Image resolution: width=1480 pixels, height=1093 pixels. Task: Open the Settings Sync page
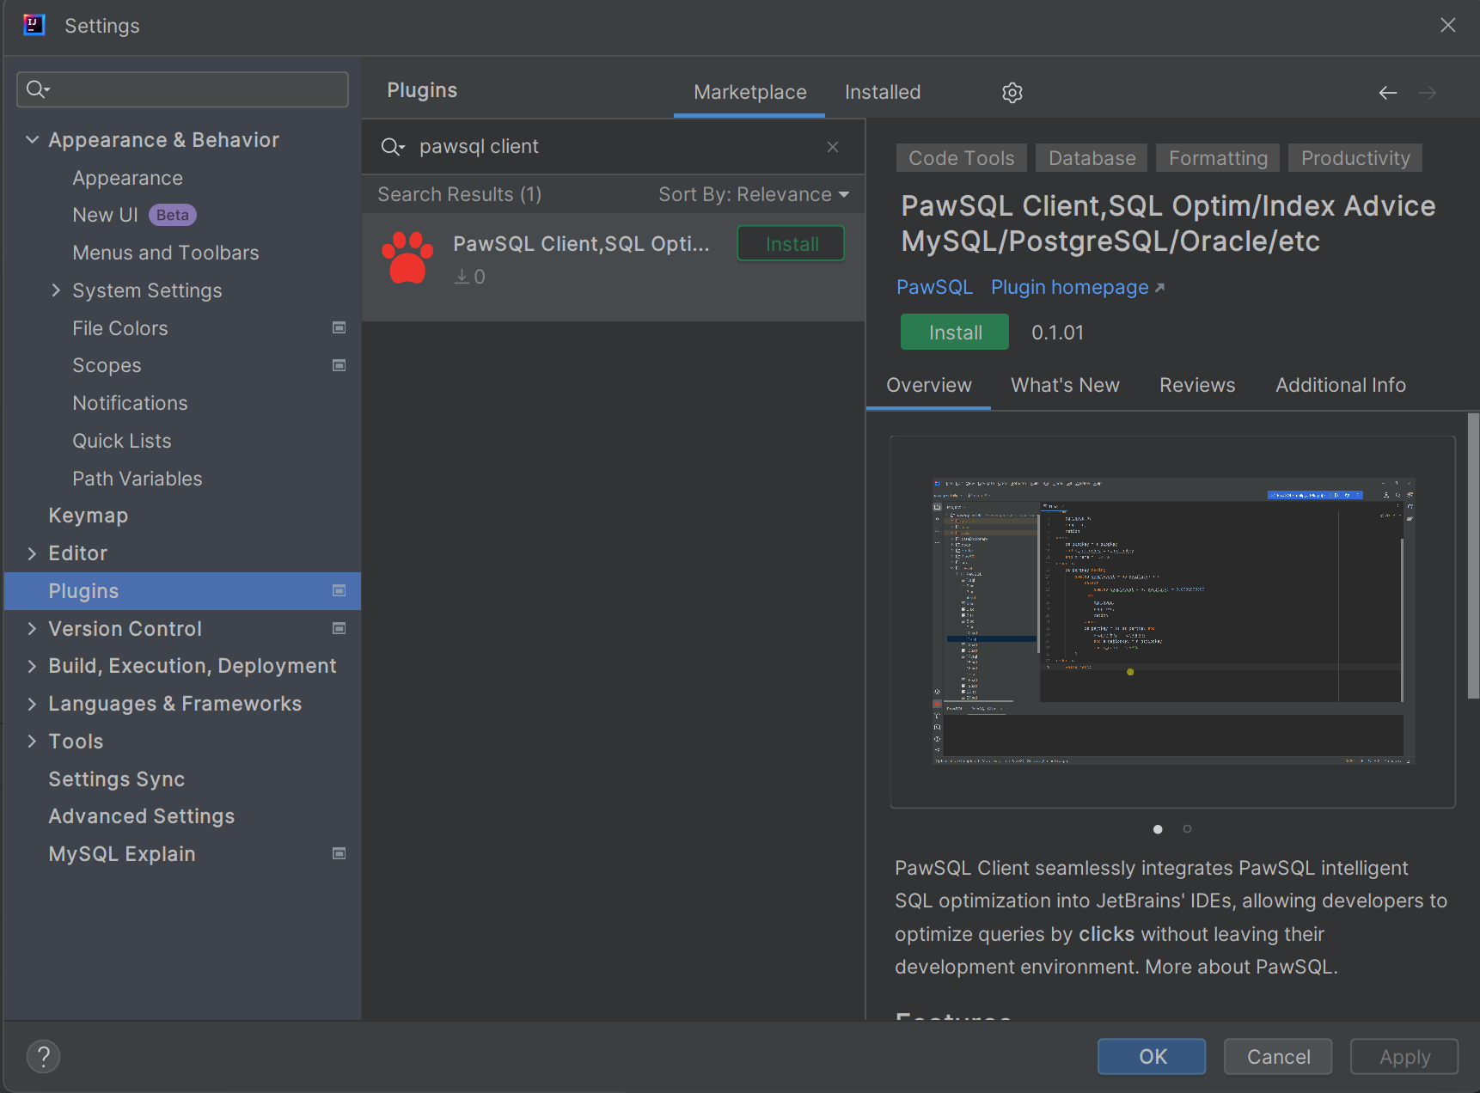point(116,779)
